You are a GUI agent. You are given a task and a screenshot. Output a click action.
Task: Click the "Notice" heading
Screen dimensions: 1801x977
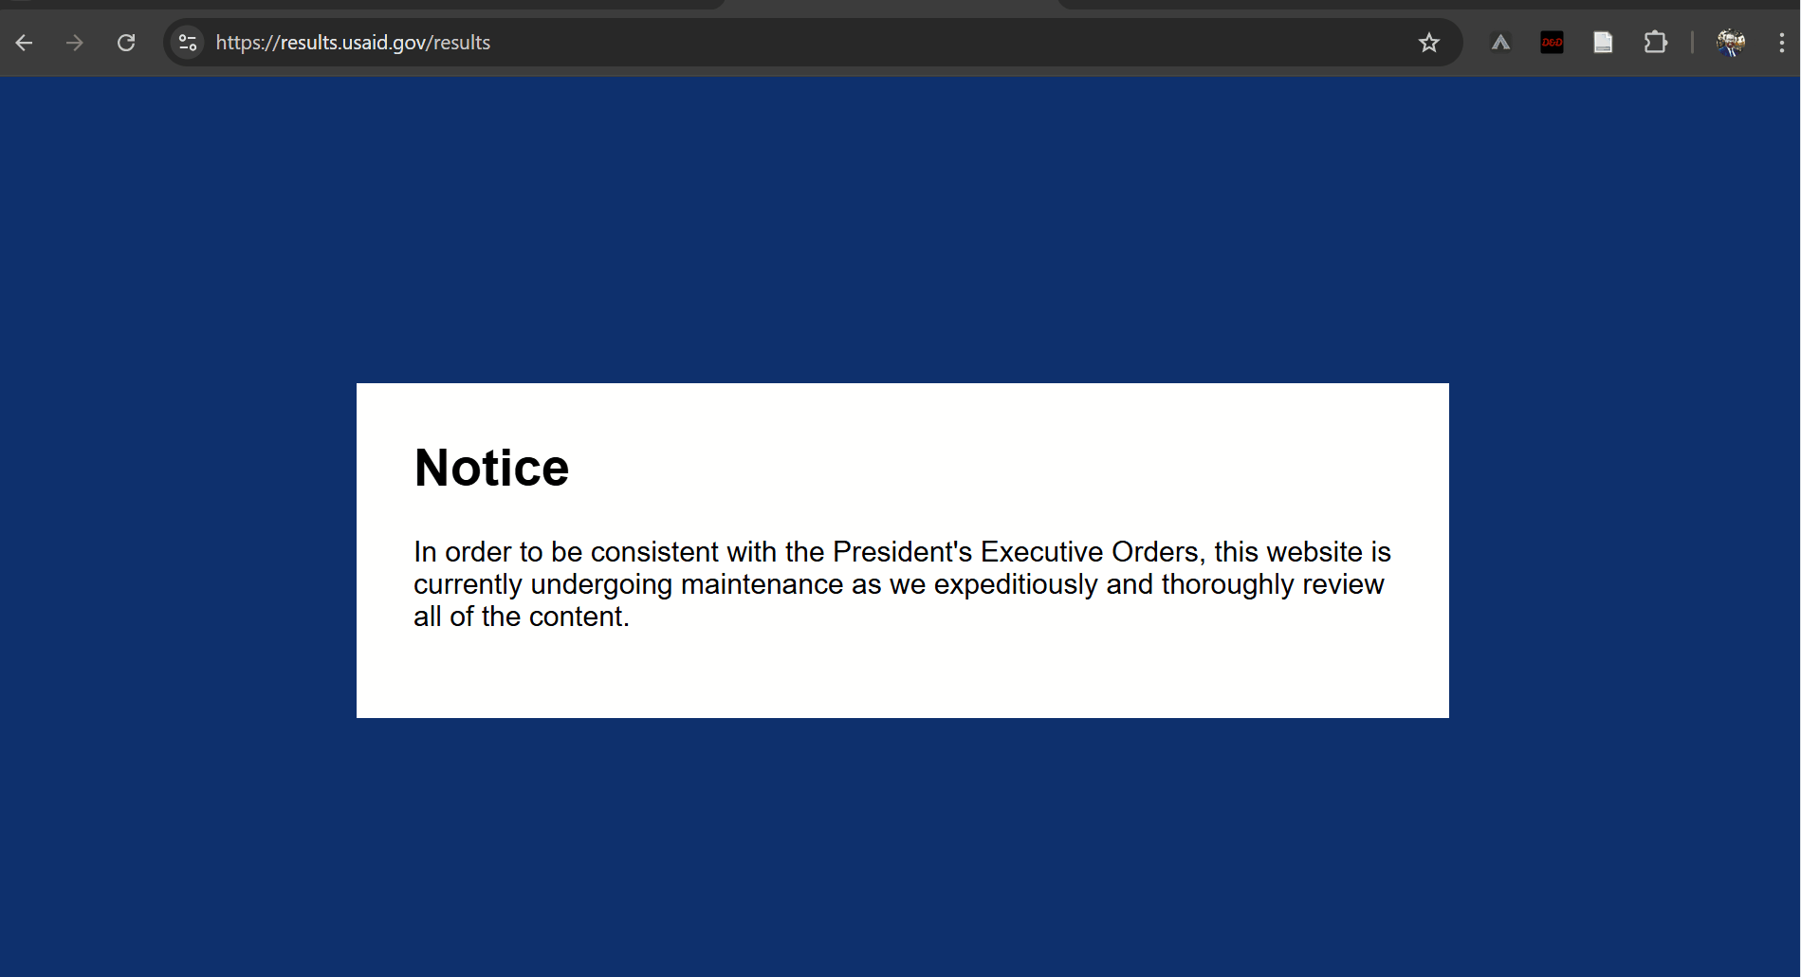click(491, 468)
